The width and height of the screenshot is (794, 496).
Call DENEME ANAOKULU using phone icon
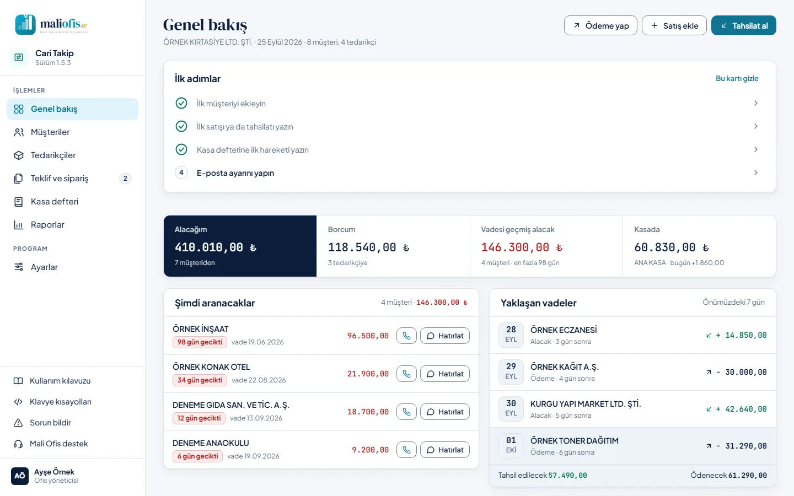[x=406, y=450]
